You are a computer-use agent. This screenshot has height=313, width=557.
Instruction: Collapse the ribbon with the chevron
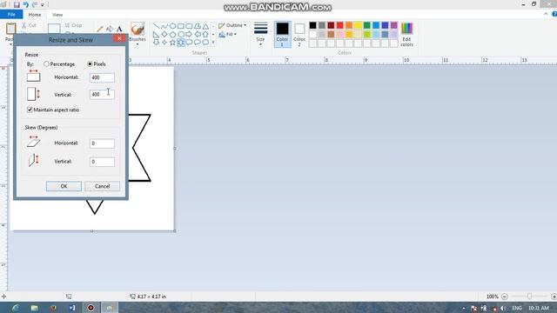tap(546, 14)
